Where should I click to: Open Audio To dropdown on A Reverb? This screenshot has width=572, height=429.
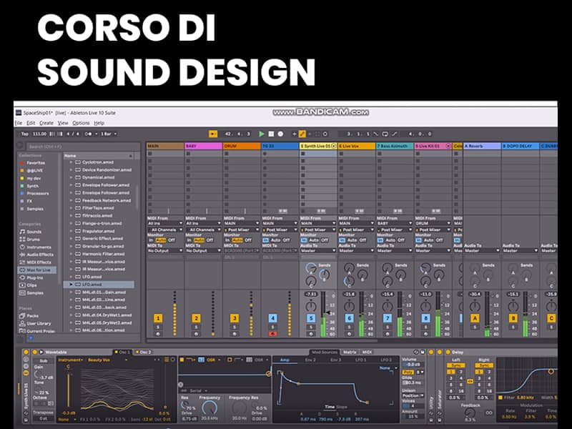(482, 251)
